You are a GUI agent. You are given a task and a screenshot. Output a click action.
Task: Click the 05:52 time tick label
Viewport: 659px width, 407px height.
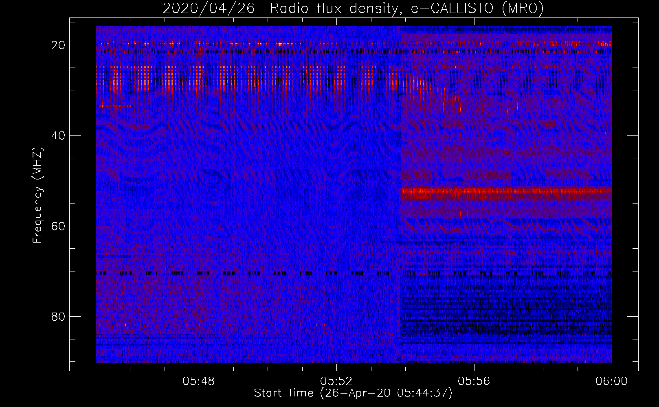(x=336, y=381)
